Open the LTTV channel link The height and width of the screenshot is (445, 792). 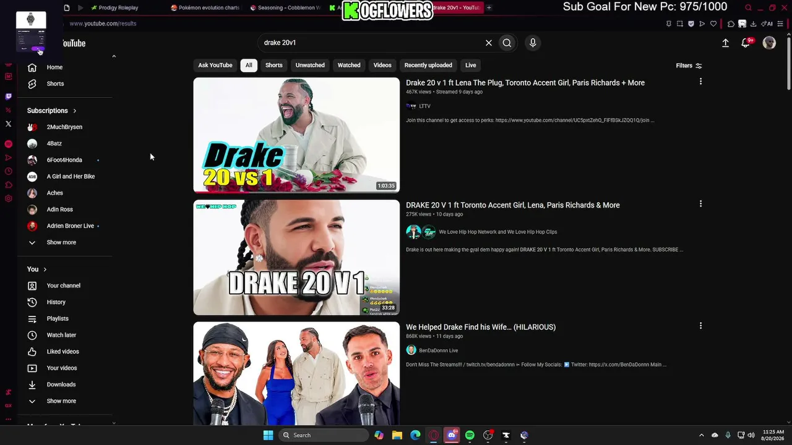[424, 106]
